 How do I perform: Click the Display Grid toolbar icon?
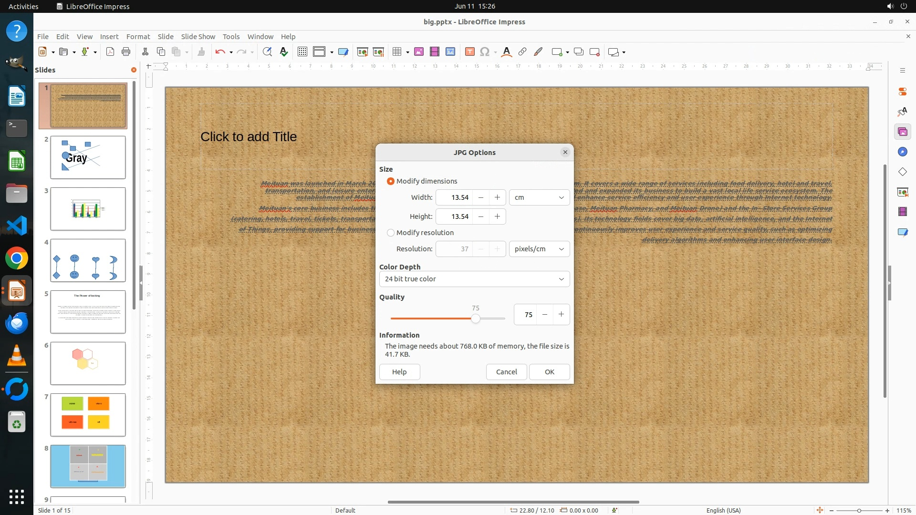pyautogui.click(x=302, y=52)
